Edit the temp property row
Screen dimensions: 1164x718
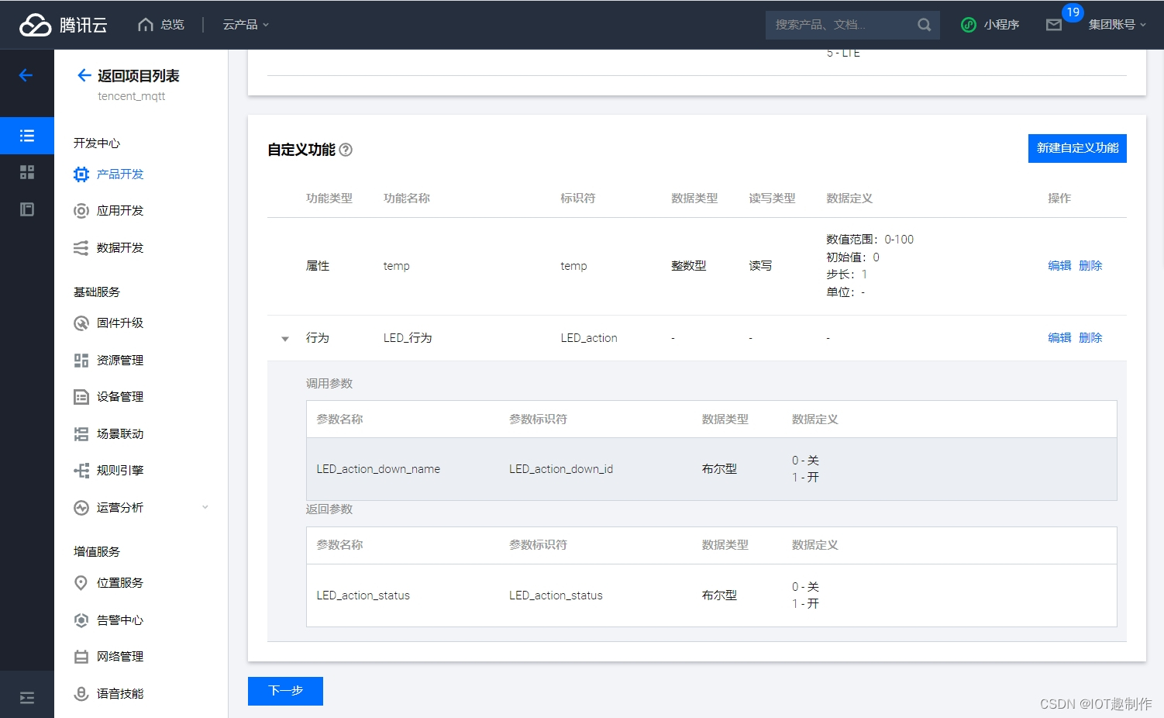(1059, 266)
